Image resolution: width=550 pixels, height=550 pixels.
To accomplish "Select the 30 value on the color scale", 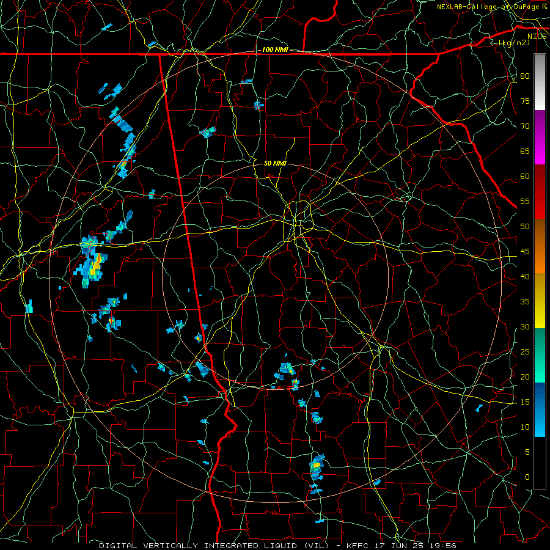I will [x=525, y=327].
